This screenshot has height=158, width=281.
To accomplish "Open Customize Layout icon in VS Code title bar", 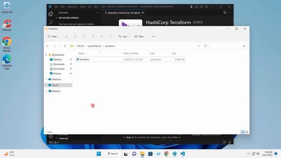I will click(x=206, y=7).
